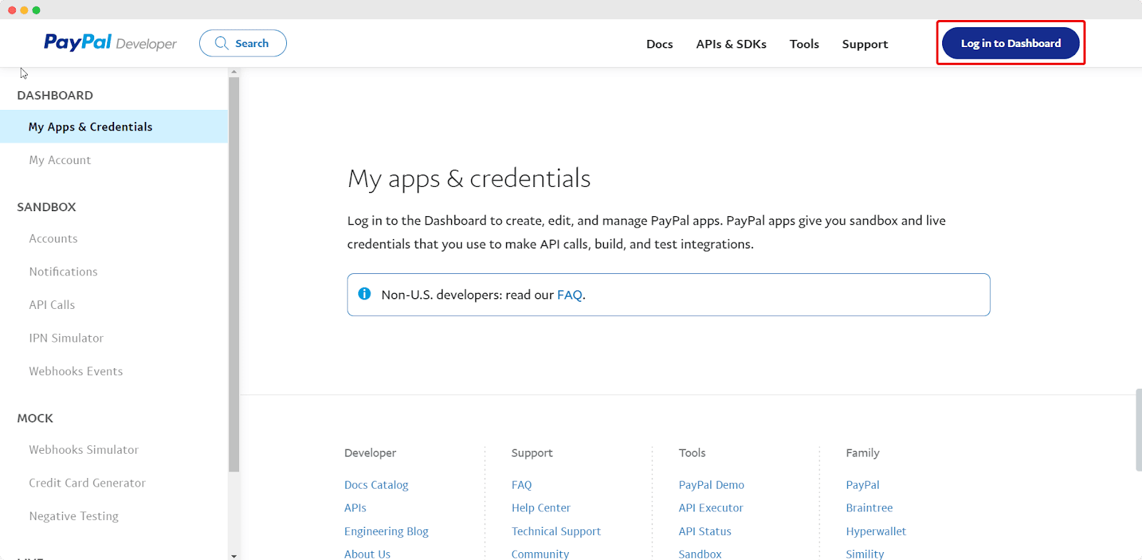Viewport: 1142px width, 560px height.
Task: Open the Search button
Action: [x=243, y=43]
